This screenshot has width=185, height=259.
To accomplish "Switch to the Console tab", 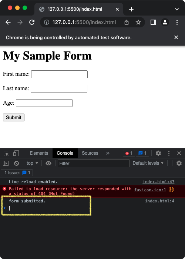I will pos(65,153).
